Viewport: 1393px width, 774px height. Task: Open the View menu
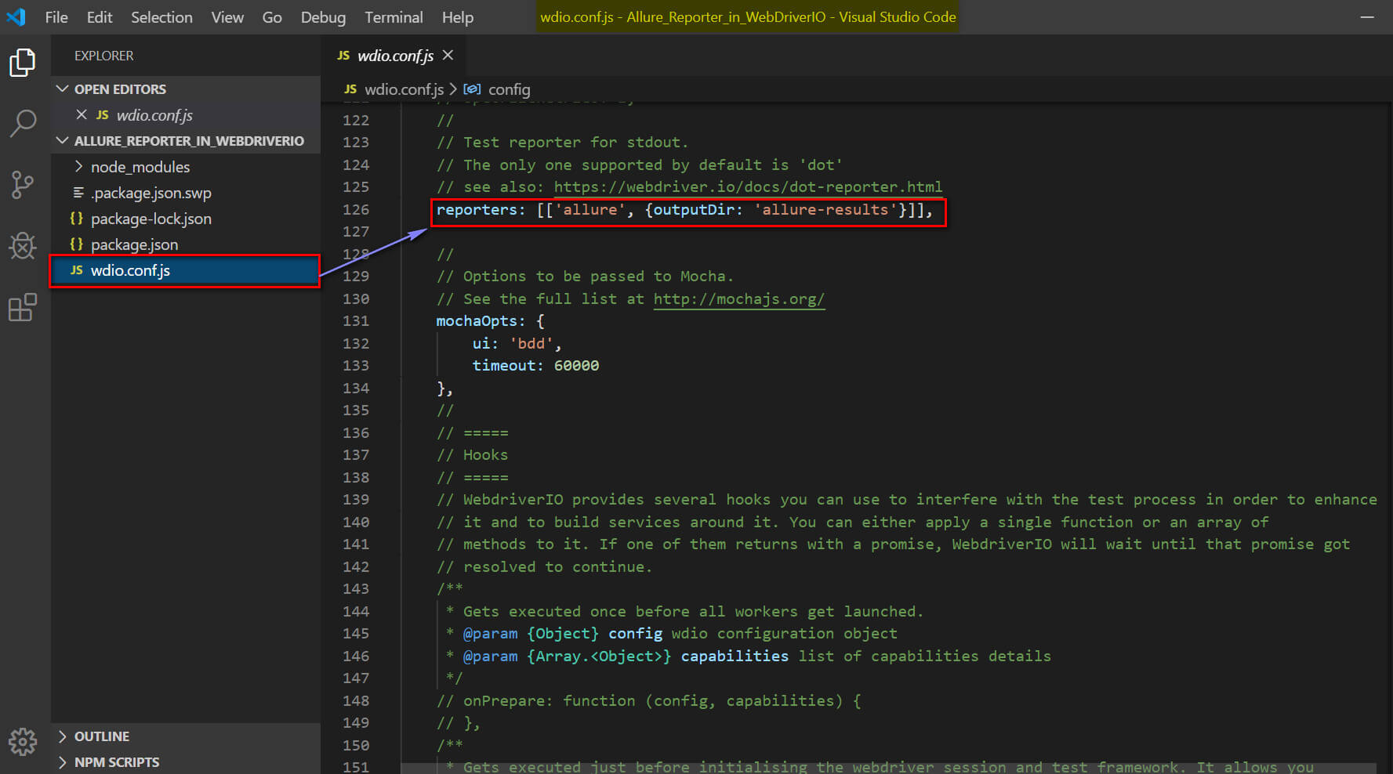click(x=227, y=17)
